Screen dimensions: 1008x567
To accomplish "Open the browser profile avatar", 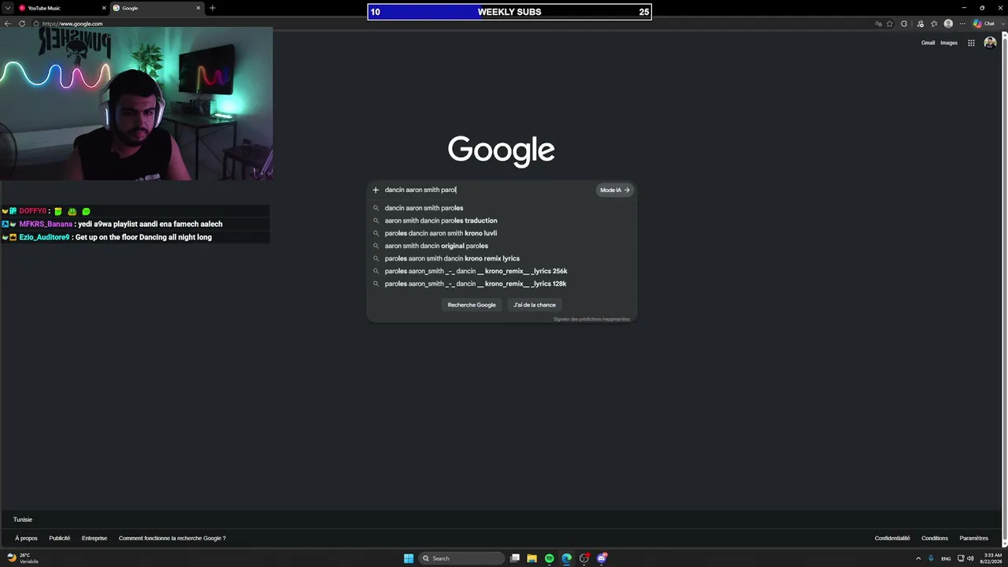I will pyautogui.click(x=948, y=24).
